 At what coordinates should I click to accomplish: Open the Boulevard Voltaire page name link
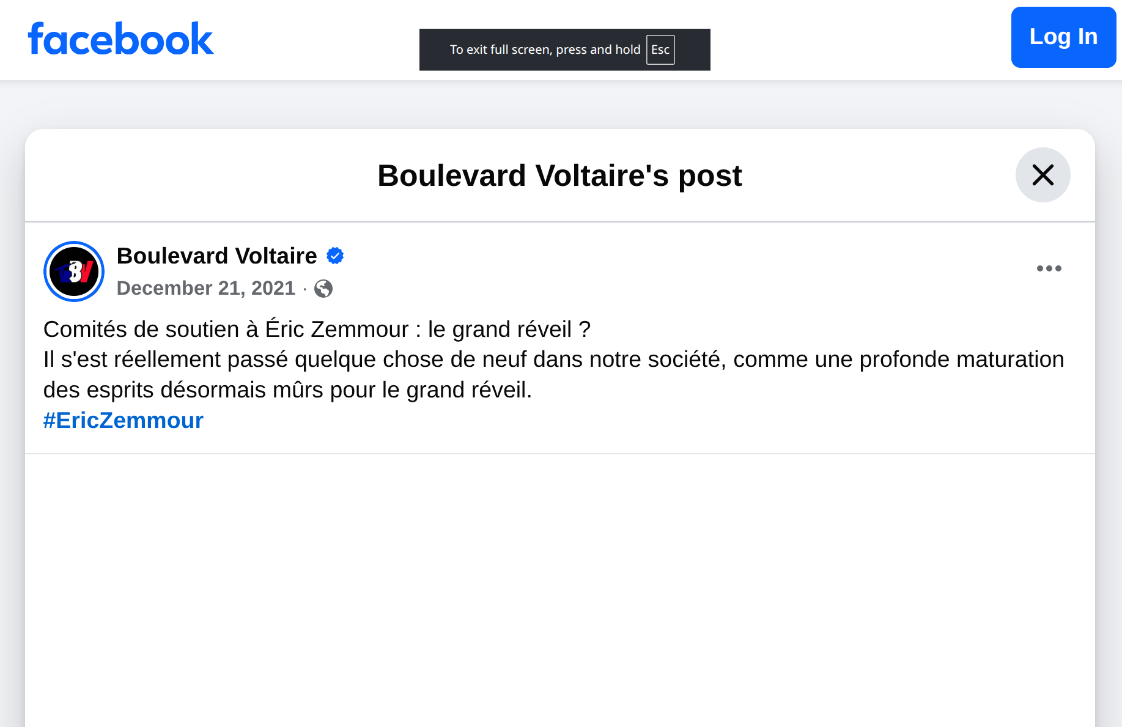[216, 256]
